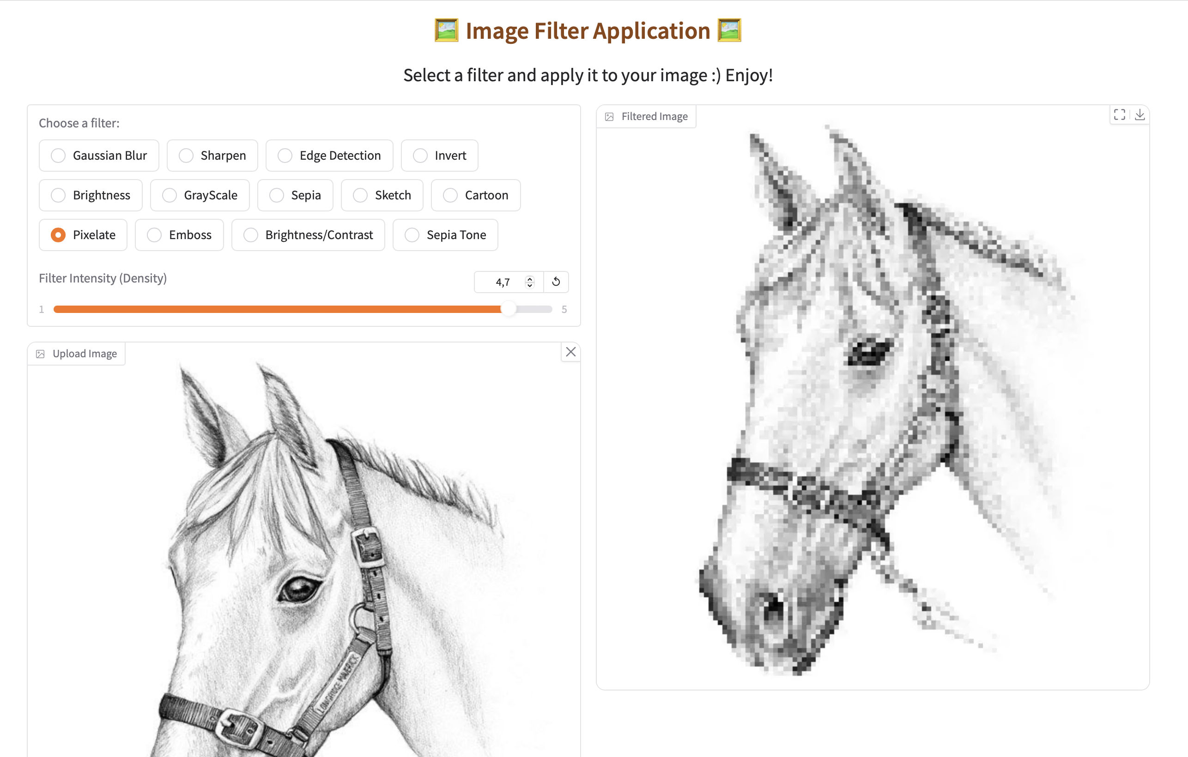Enable the Cartoon filter
The width and height of the screenshot is (1188, 757).
click(x=449, y=195)
